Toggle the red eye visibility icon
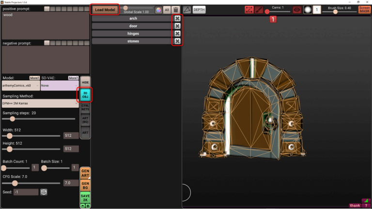Image resolution: width=372 pixels, height=209 pixels. 297,10
